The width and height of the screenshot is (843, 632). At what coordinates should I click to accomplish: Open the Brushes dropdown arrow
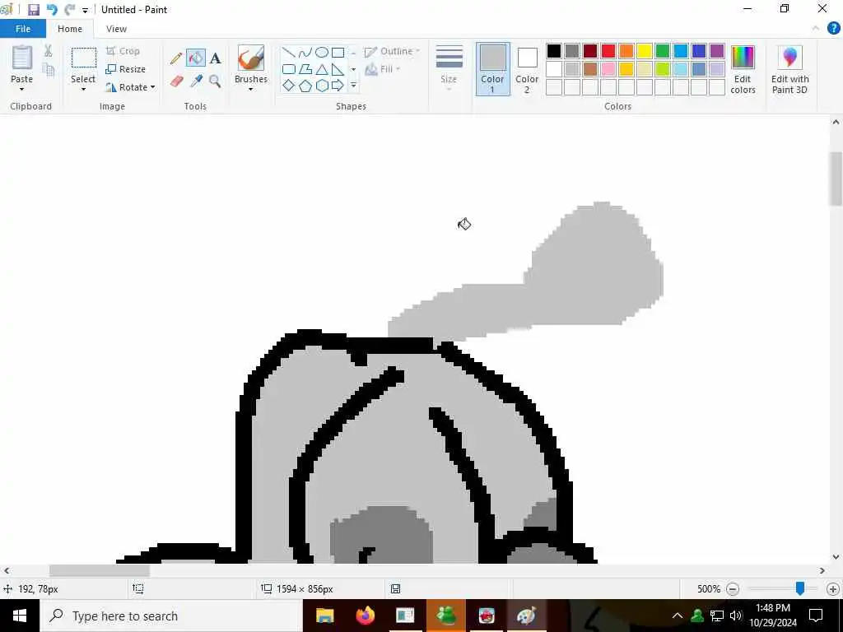click(x=250, y=89)
